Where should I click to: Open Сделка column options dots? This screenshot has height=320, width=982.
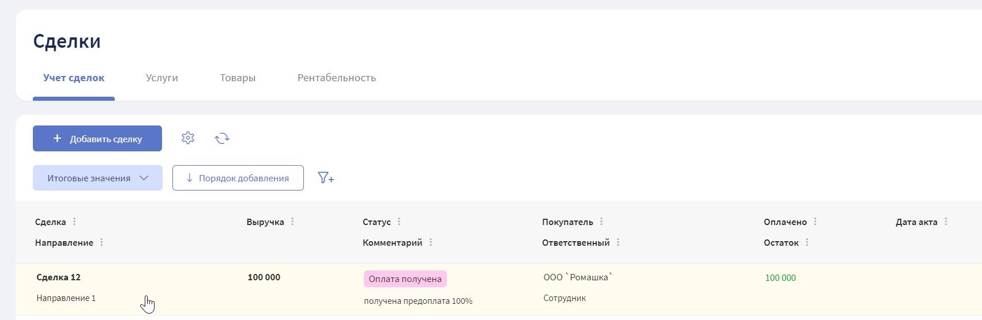(x=74, y=222)
